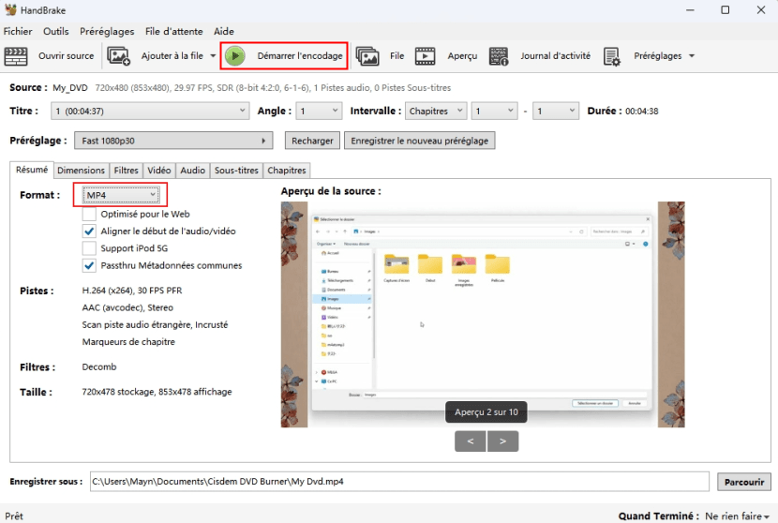The image size is (778, 523).
Task: Click the Ajouter à la file picture icon
Action: 119,56
